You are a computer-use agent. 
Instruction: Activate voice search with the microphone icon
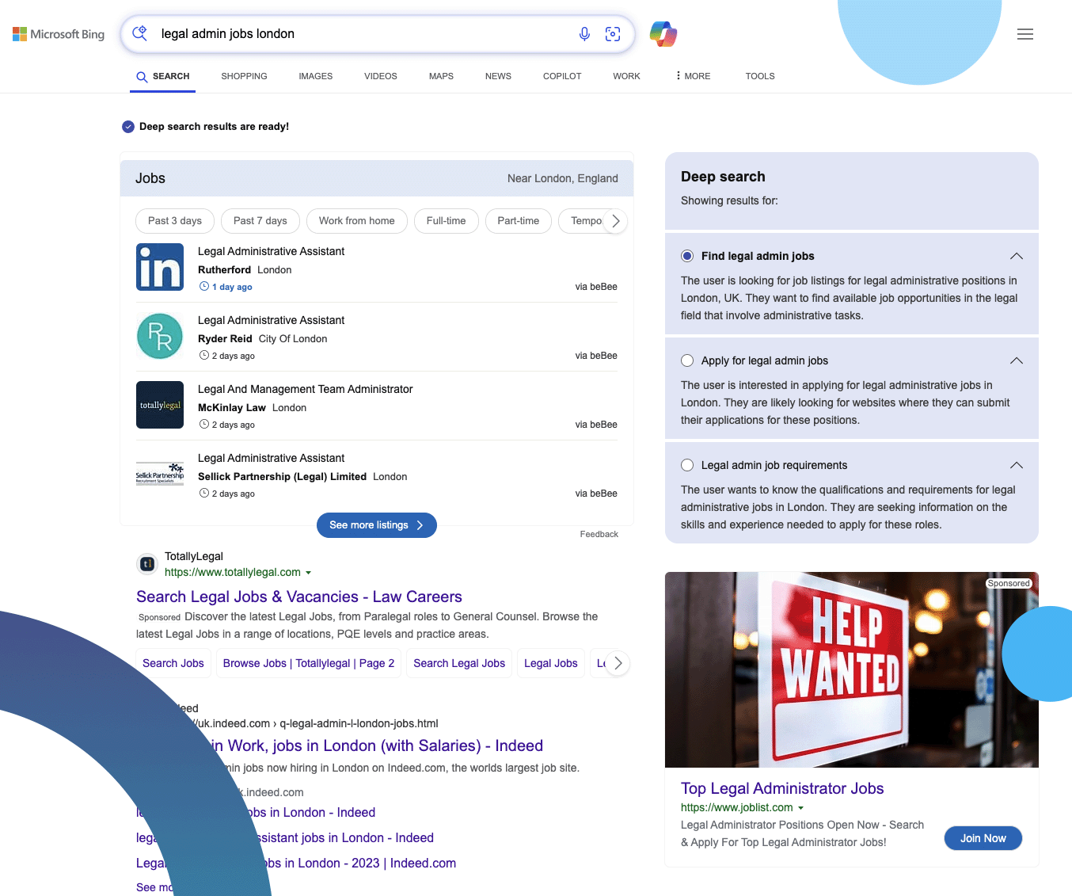tap(584, 34)
